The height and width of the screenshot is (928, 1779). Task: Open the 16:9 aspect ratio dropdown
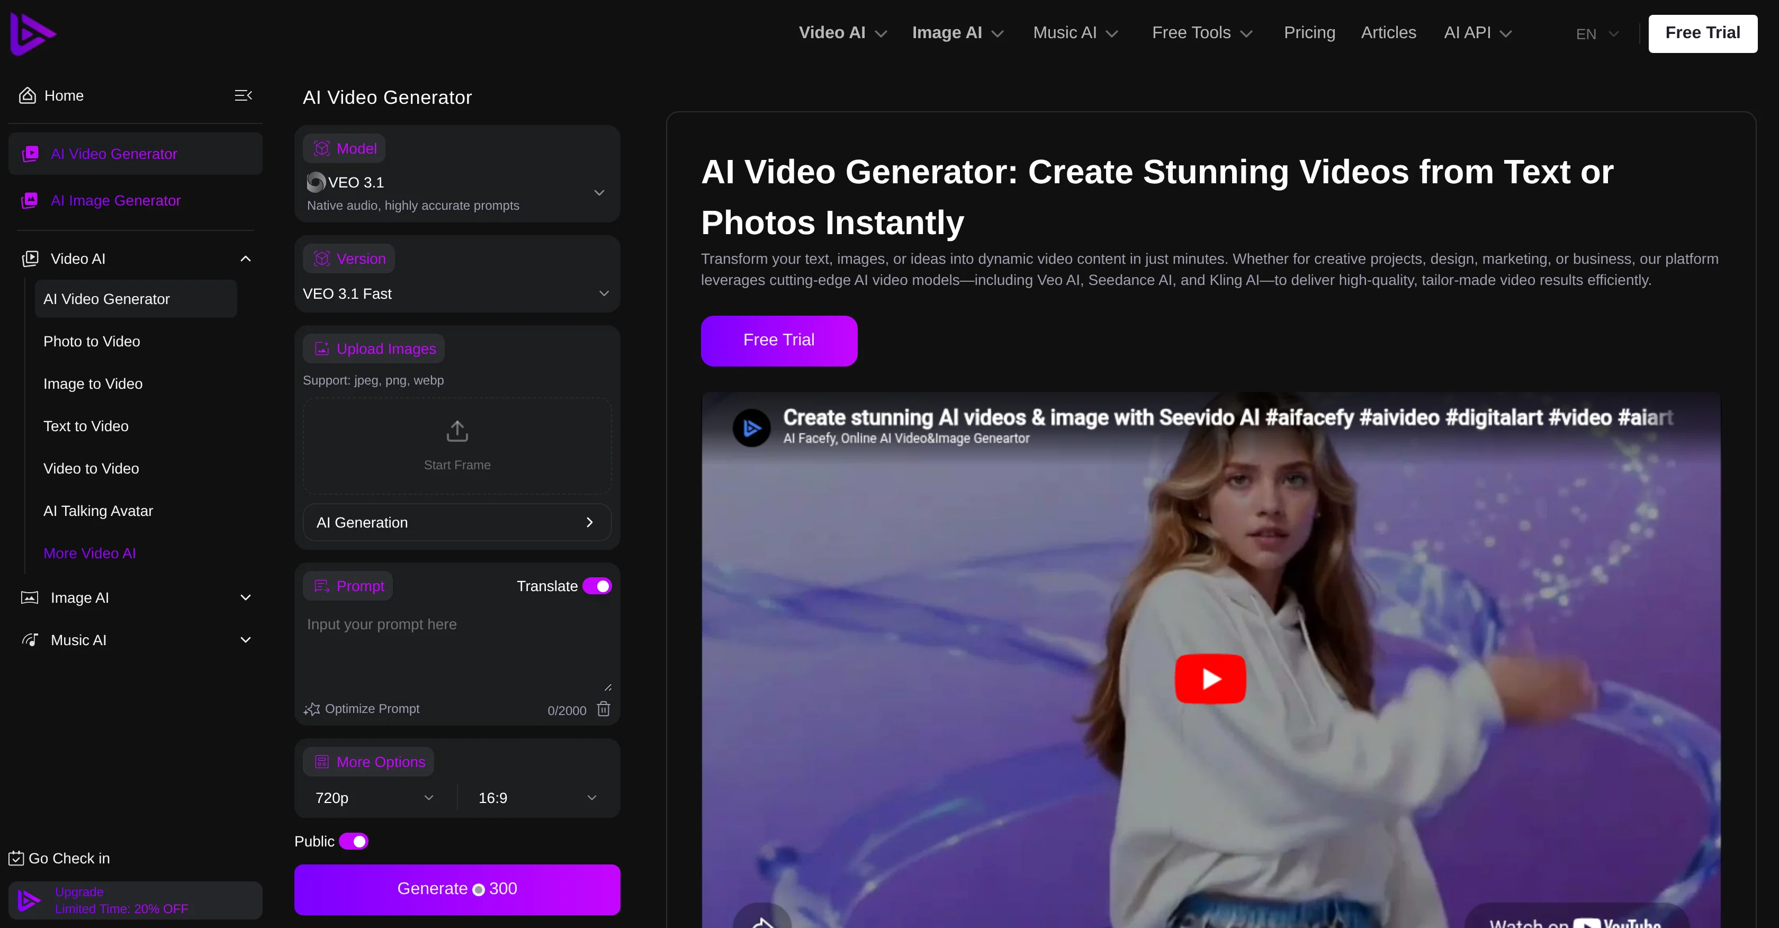[x=537, y=797]
